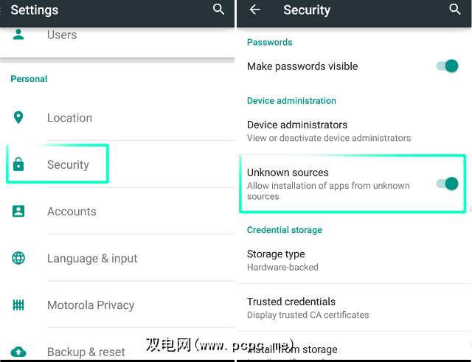Open Language & input label
472x362 pixels.
tap(92, 259)
